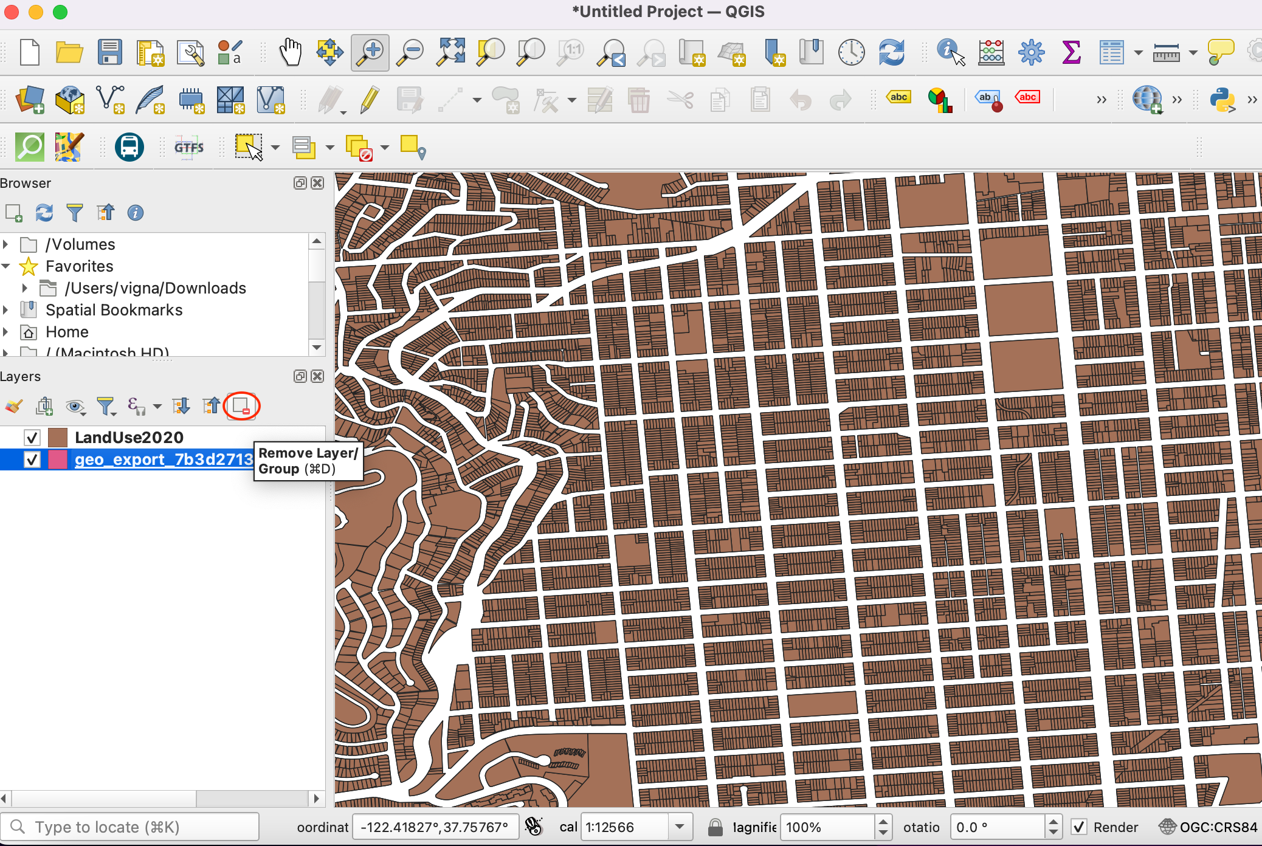Select the LandUse2020 layer name

(x=129, y=437)
